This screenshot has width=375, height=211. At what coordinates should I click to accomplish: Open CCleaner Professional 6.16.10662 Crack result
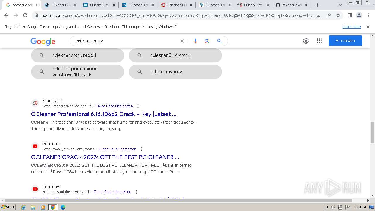point(104,114)
